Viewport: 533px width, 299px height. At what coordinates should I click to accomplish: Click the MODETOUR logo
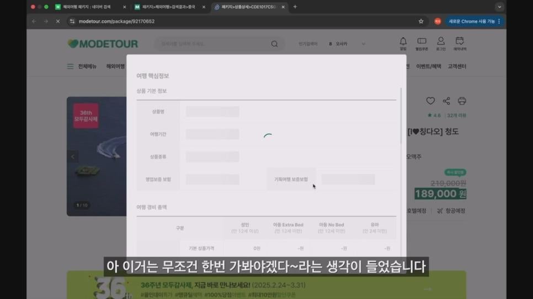click(103, 44)
